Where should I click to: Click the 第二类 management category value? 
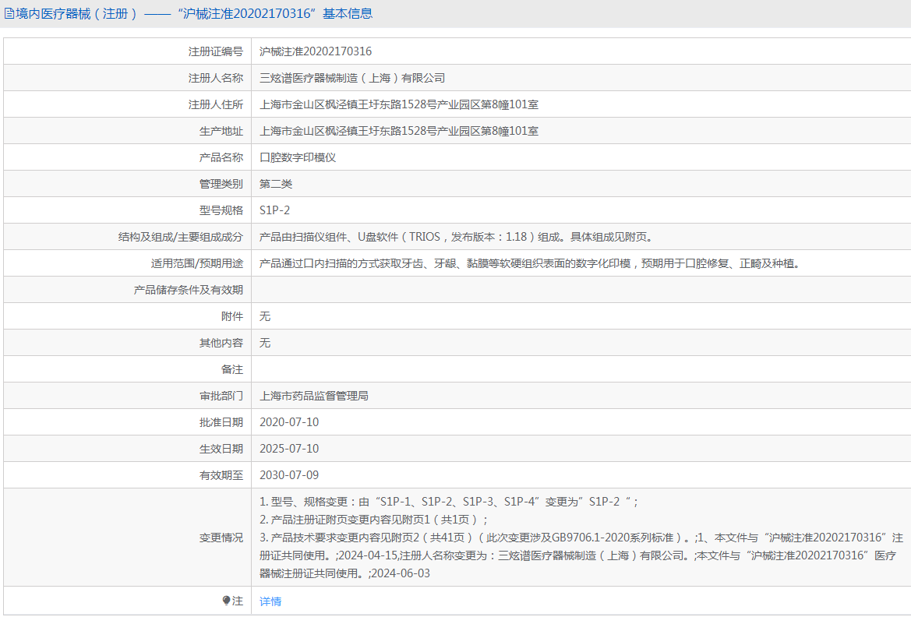pyautogui.click(x=276, y=184)
